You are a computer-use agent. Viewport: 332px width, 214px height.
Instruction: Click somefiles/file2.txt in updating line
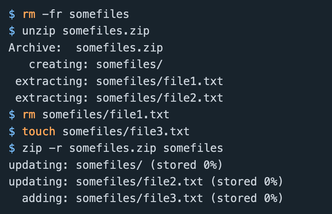[139, 182]
